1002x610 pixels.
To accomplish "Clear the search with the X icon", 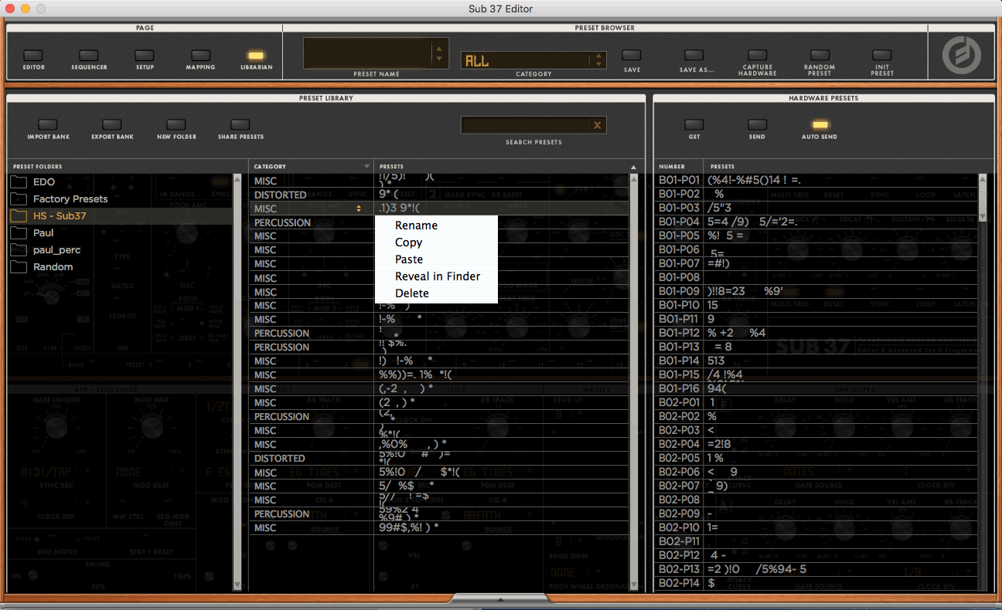I will (597, 125).
